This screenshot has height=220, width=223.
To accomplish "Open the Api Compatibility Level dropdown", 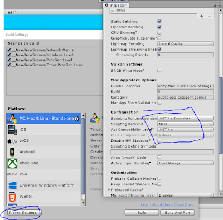I will [x=185, y=130].
